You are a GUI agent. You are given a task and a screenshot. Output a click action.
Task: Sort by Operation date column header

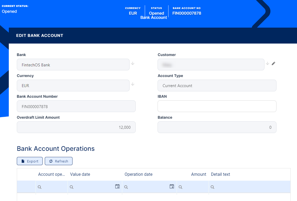138,174
